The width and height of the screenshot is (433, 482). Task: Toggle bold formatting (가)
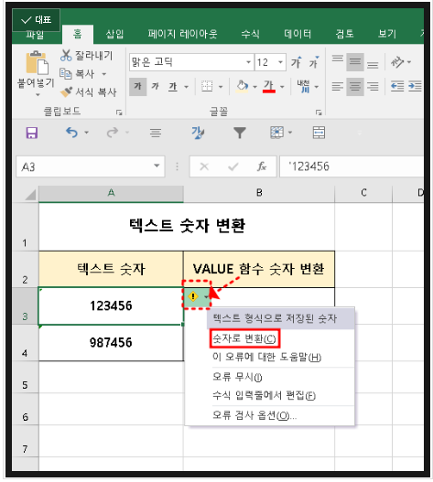pyautogui.click(x=137, y=87)
